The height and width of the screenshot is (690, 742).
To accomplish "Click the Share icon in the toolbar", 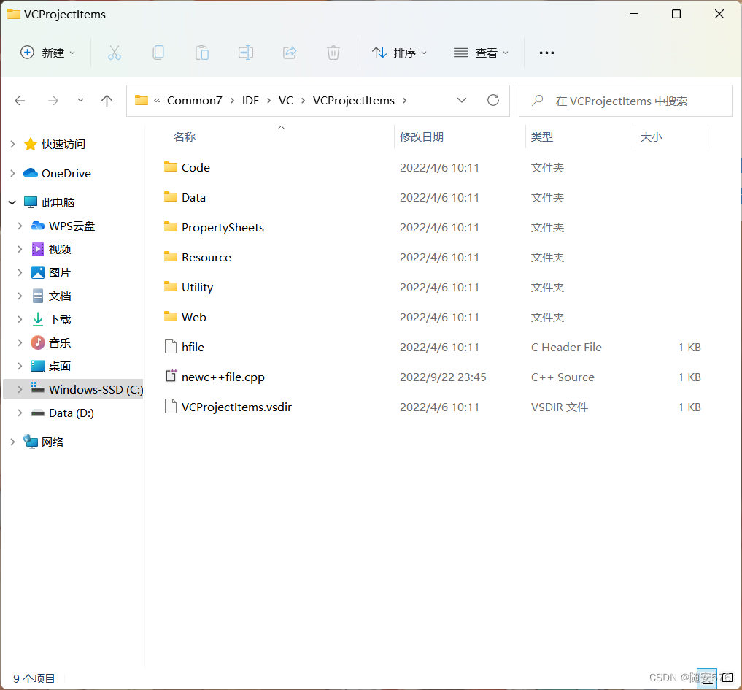I will tap(290, 52).
